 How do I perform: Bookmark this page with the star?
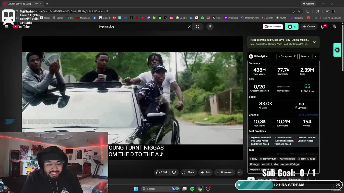point(299,11)
